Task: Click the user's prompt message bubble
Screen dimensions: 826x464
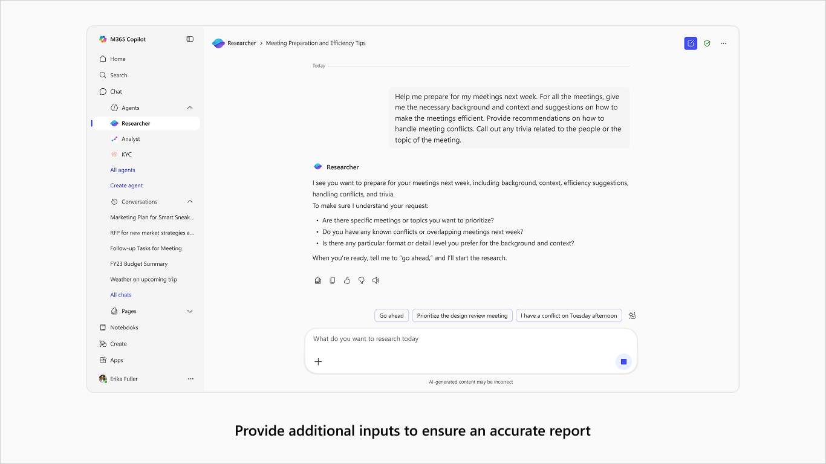Action: (x=509, y=118)
